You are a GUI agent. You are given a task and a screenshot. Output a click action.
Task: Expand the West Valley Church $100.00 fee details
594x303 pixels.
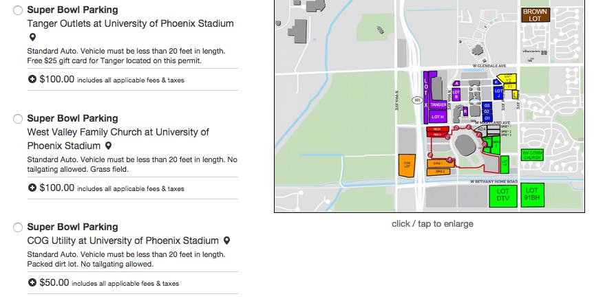32,188
